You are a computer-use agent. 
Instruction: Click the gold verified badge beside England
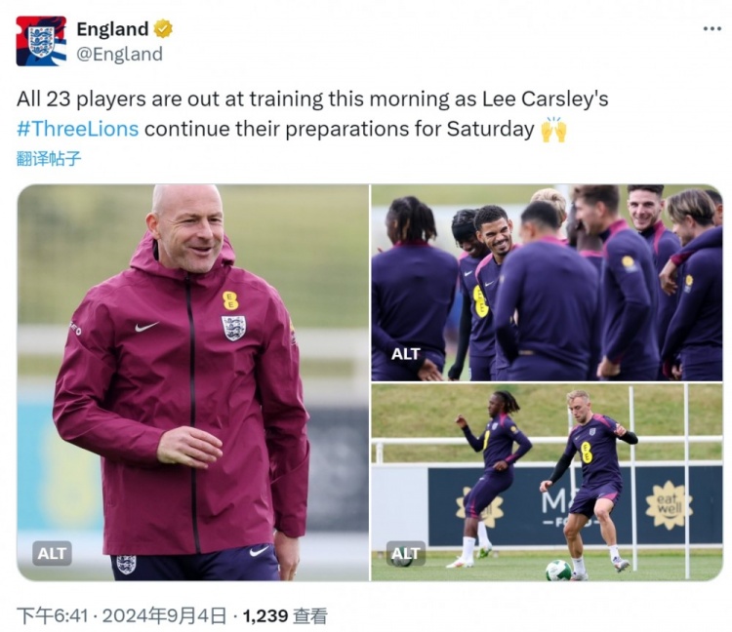163,29
